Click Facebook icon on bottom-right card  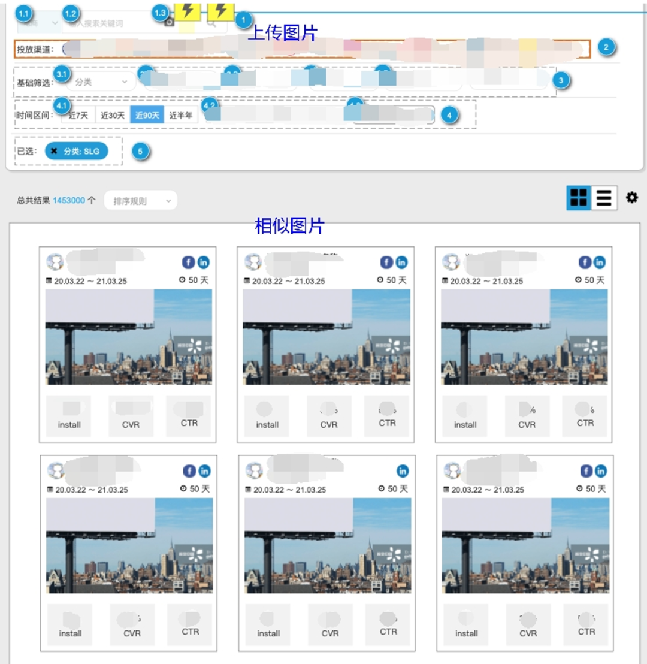(586, 471)
